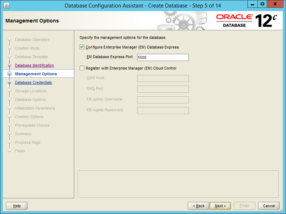Click the Storage Locations step
This screenshot has width=286, height=214.
31,91
